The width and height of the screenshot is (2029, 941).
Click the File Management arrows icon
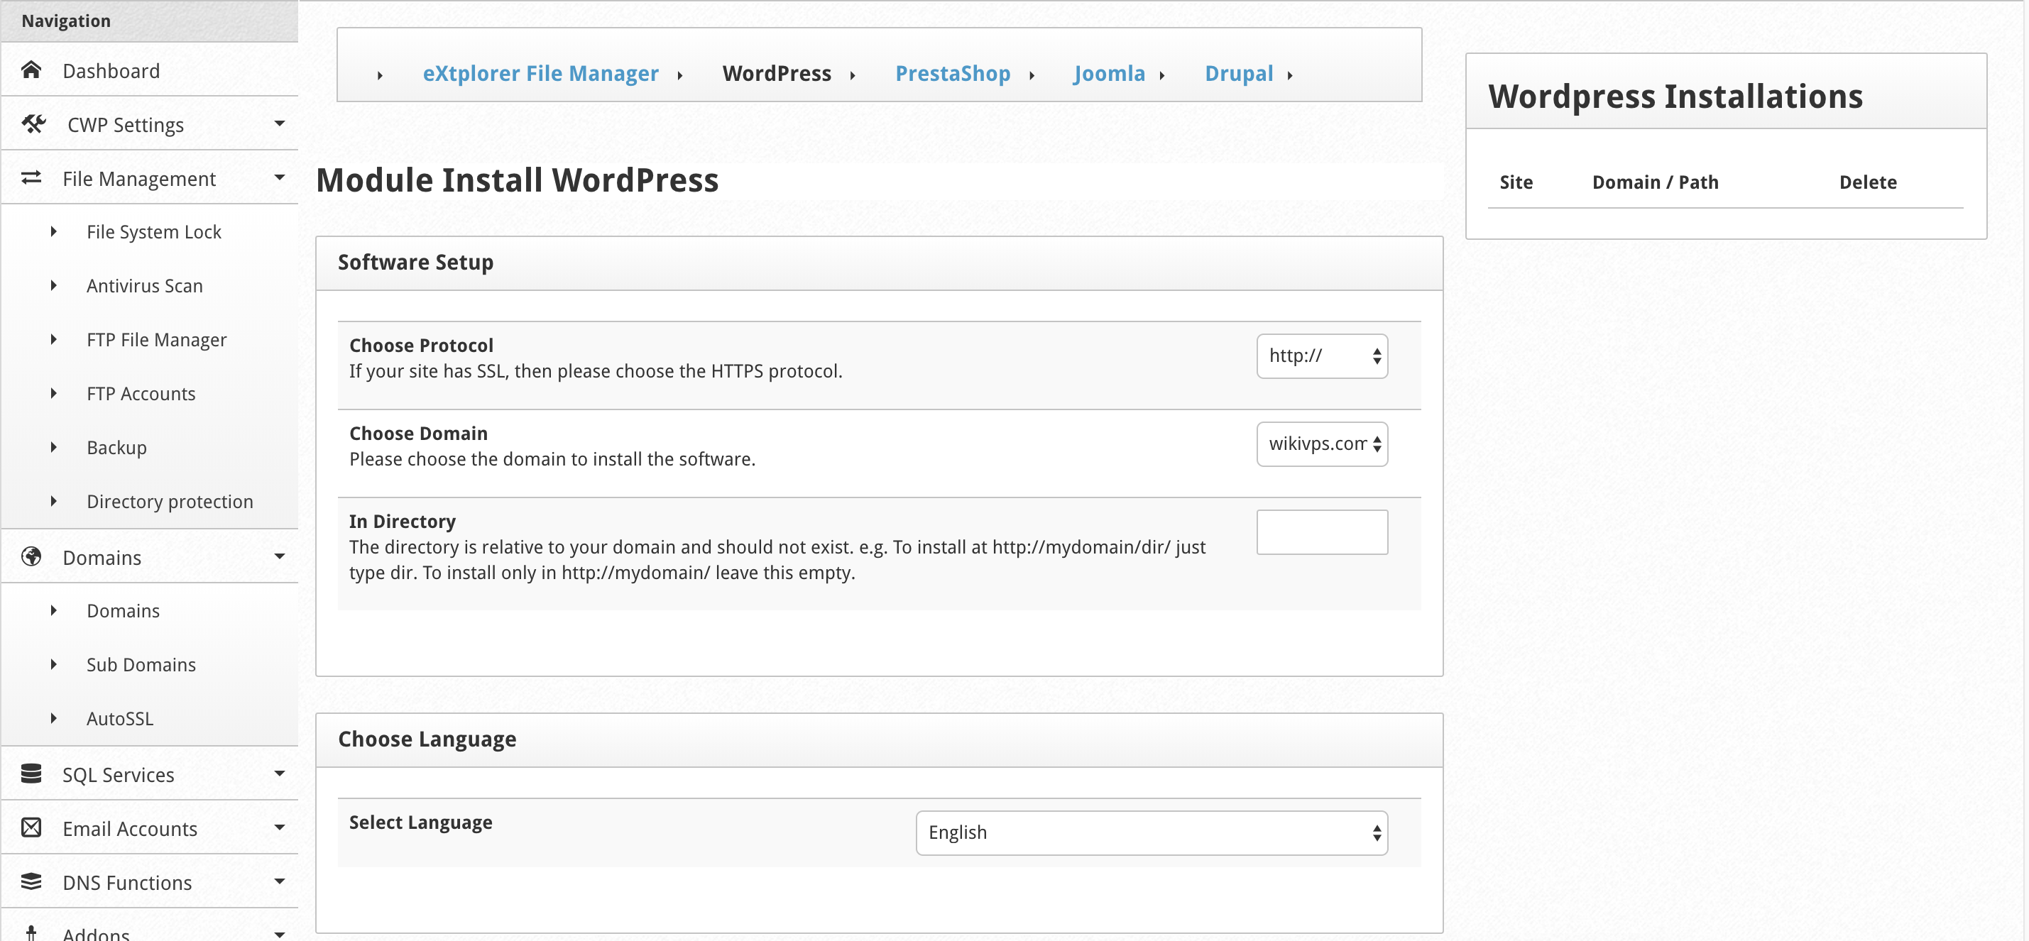tap(31, 178)
